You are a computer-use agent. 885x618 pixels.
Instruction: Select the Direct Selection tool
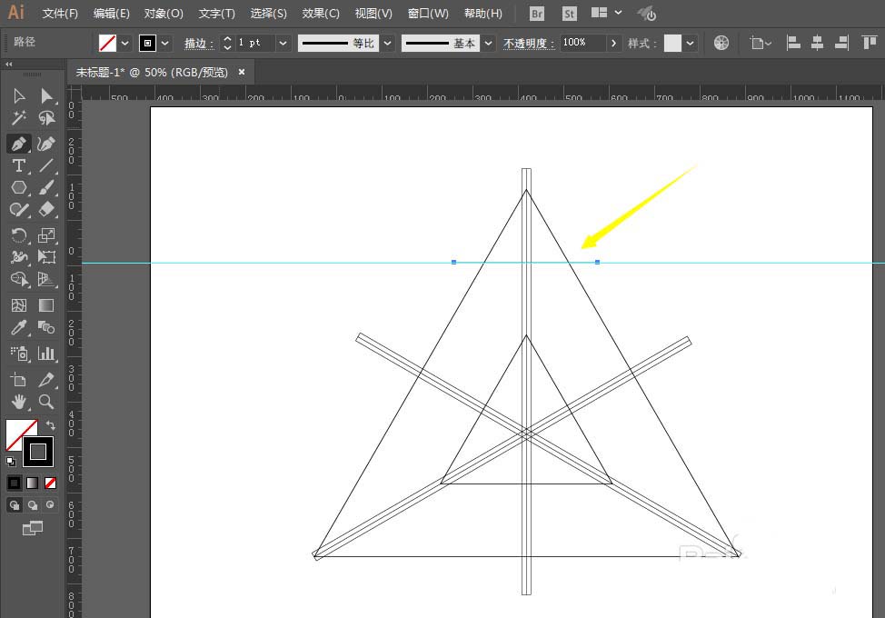pos(46,96)
